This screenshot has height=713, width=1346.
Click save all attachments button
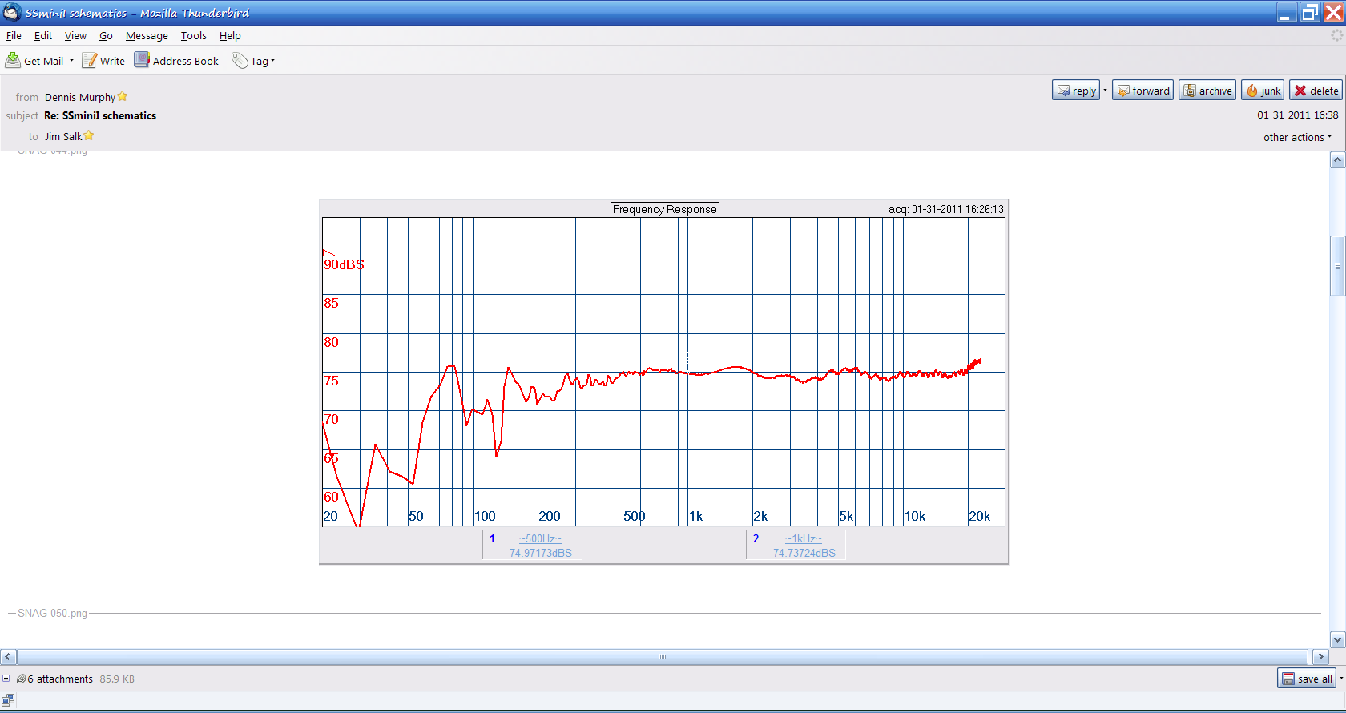[1306, 679]
